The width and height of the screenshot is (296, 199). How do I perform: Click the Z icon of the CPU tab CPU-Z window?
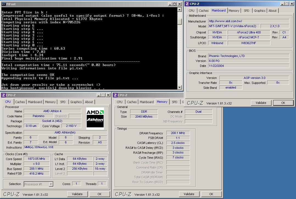3,95
